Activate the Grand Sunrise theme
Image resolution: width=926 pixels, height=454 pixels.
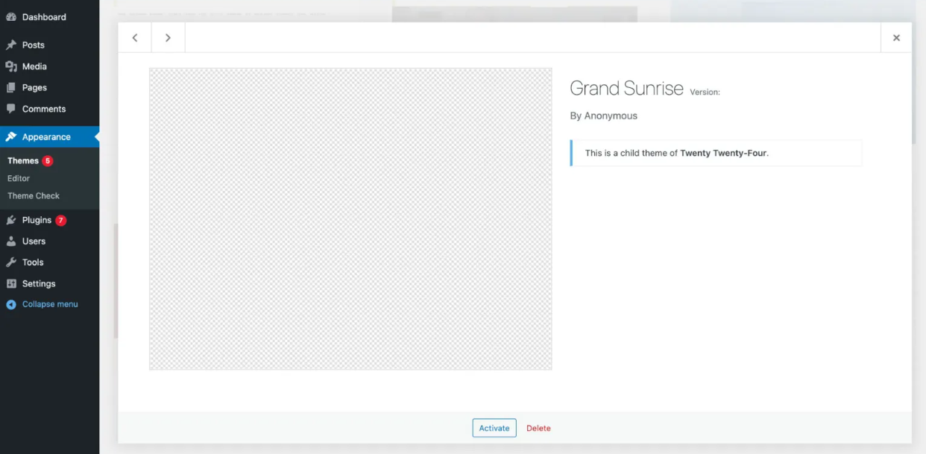[x=494, y=428]
